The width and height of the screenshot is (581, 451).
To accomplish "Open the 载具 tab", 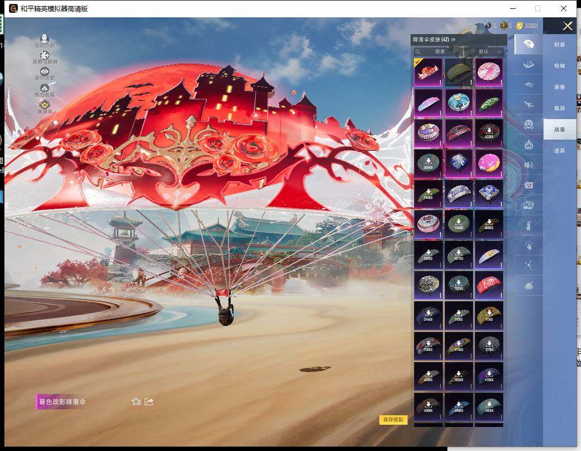I will pyautogui.click(x=559, y=108).
